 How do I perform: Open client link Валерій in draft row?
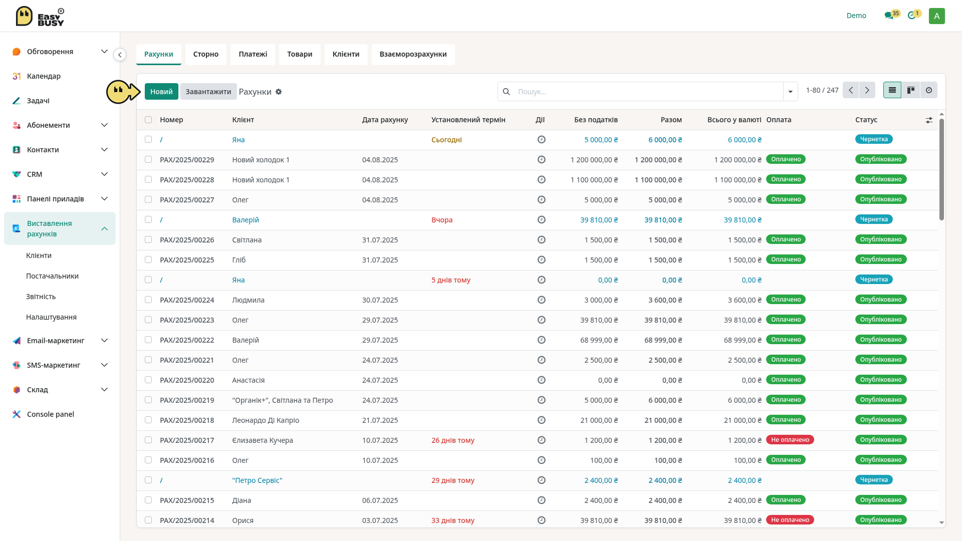click(x=246, y=220)
